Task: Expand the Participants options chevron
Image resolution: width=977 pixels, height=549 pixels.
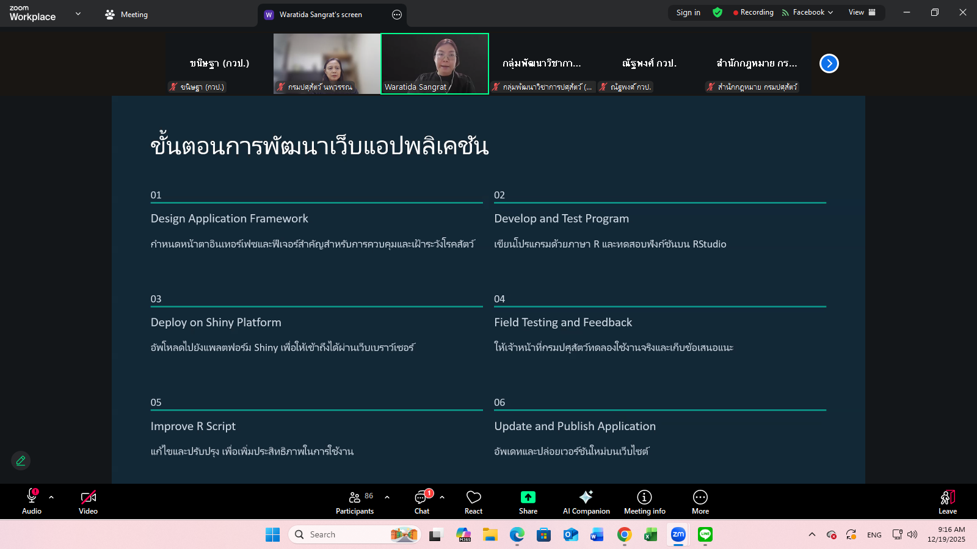Action: (387, 497)
